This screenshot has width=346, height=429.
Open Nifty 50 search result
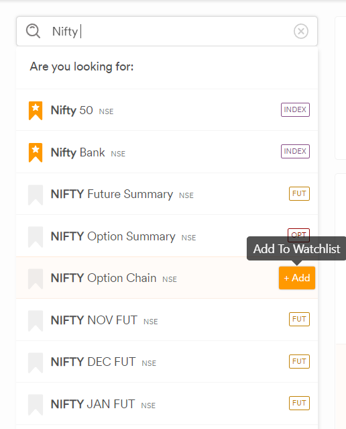[167, 110]
